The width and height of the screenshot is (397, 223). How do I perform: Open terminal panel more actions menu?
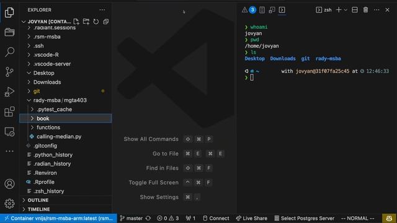(377, 10)
